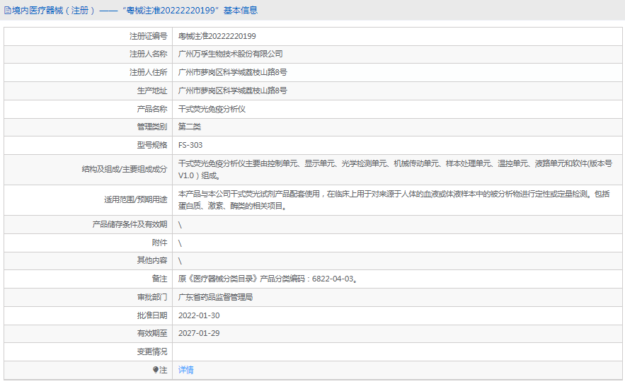Select the 生产地址 address value

point(232,91)
